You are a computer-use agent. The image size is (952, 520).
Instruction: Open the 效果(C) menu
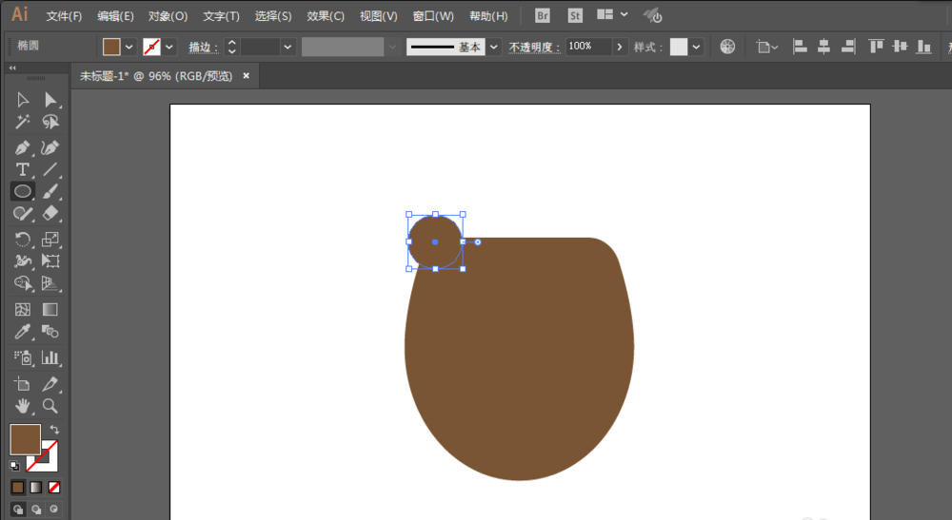tap(326, 16)
